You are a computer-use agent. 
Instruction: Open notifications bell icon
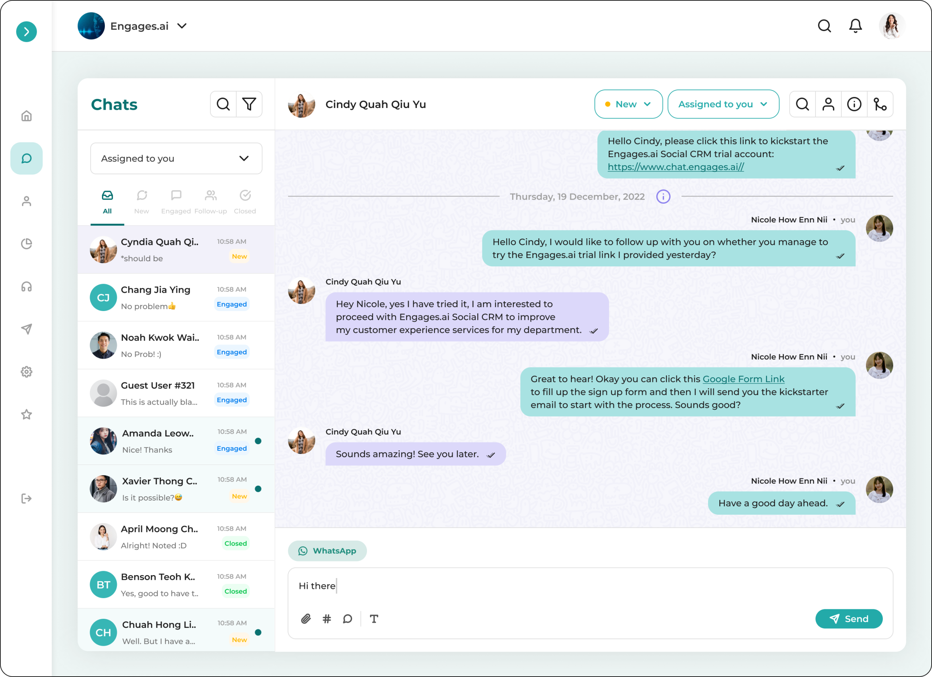tap(855, 26)
